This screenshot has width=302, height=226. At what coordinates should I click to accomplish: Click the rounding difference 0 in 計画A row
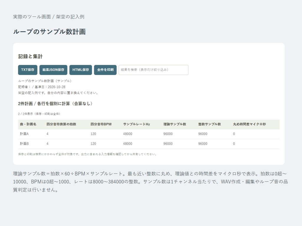(234, 134)
